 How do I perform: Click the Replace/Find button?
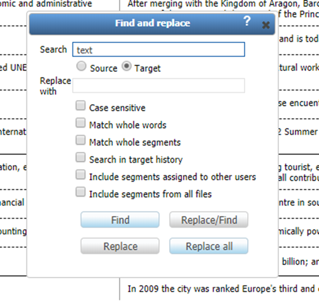coord(208,220)
